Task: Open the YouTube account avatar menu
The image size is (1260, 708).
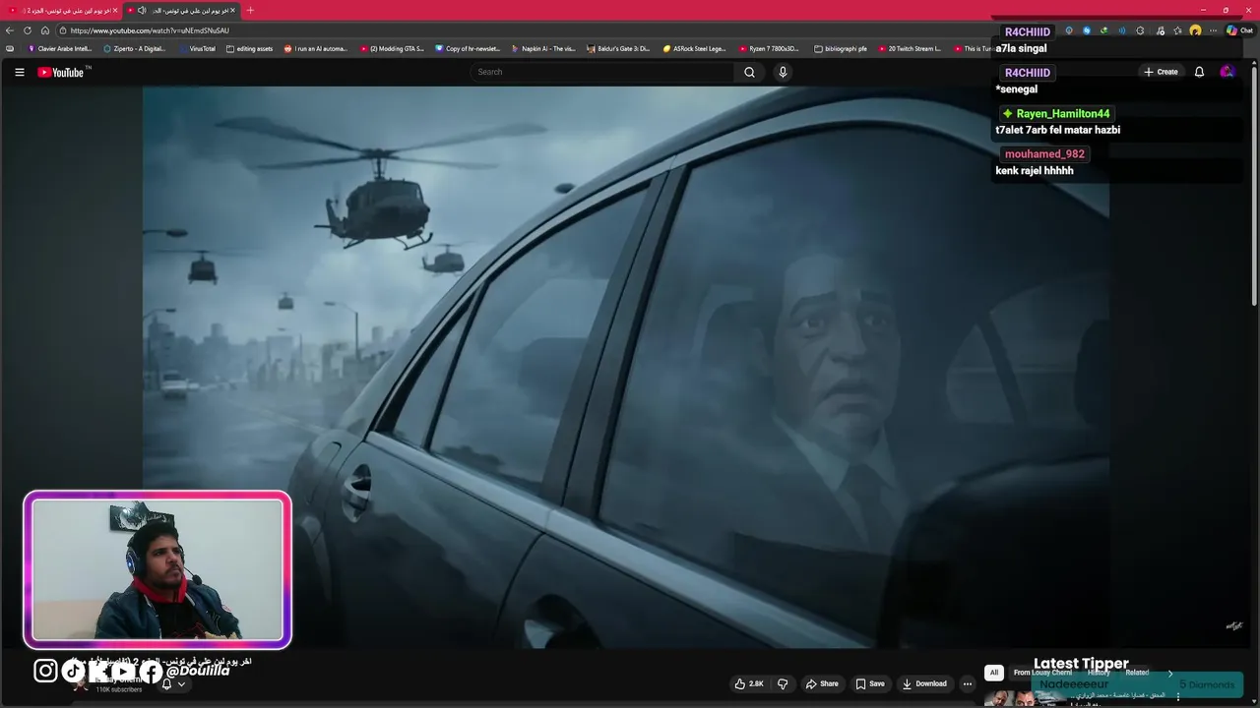Action: [x=1227, y=72]
